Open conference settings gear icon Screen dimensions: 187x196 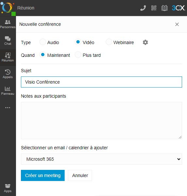[145, 42]
